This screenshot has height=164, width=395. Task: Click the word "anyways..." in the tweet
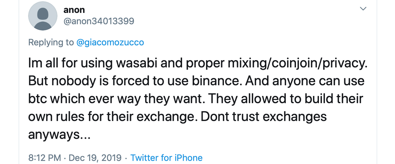point(59,134)
